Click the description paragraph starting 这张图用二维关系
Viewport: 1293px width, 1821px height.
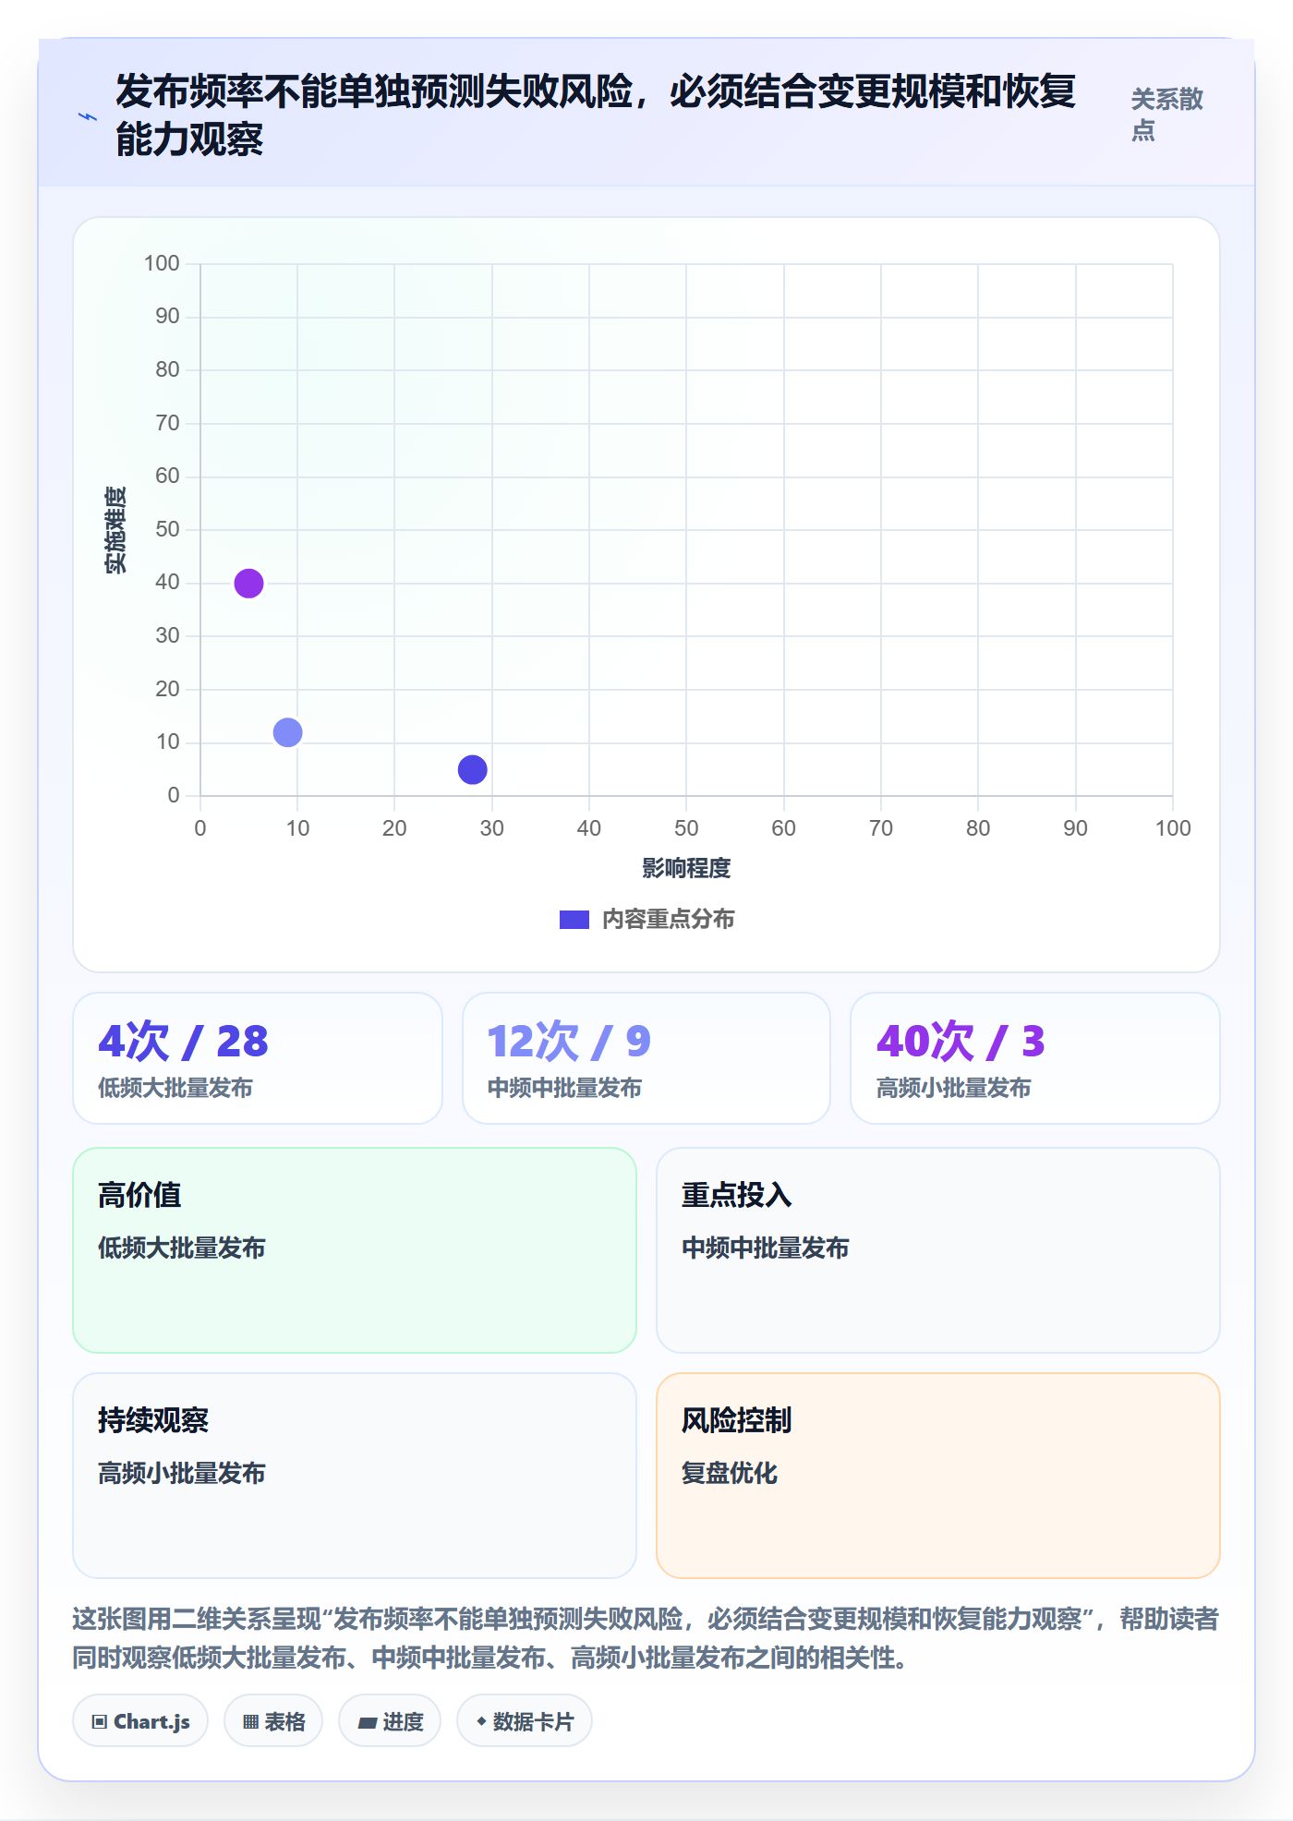click(646, 1638)
